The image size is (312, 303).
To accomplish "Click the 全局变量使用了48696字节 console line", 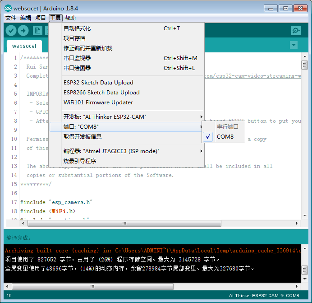I will pyautogui.click(x=129, y=269).
